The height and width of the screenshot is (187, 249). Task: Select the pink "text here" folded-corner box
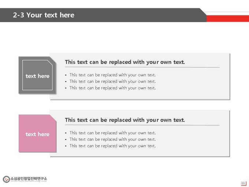(37, 133)
